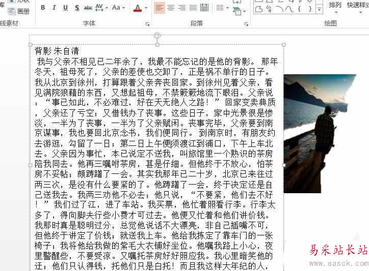Toggle italic formatting with the I icon

pyautogui.click(x=54, y=8)
